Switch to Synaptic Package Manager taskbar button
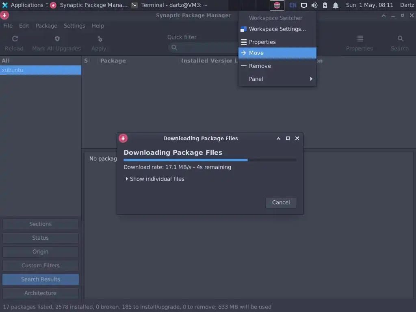Image resolution: width=416 pixels, height=312 pixels. coord(89,5)
